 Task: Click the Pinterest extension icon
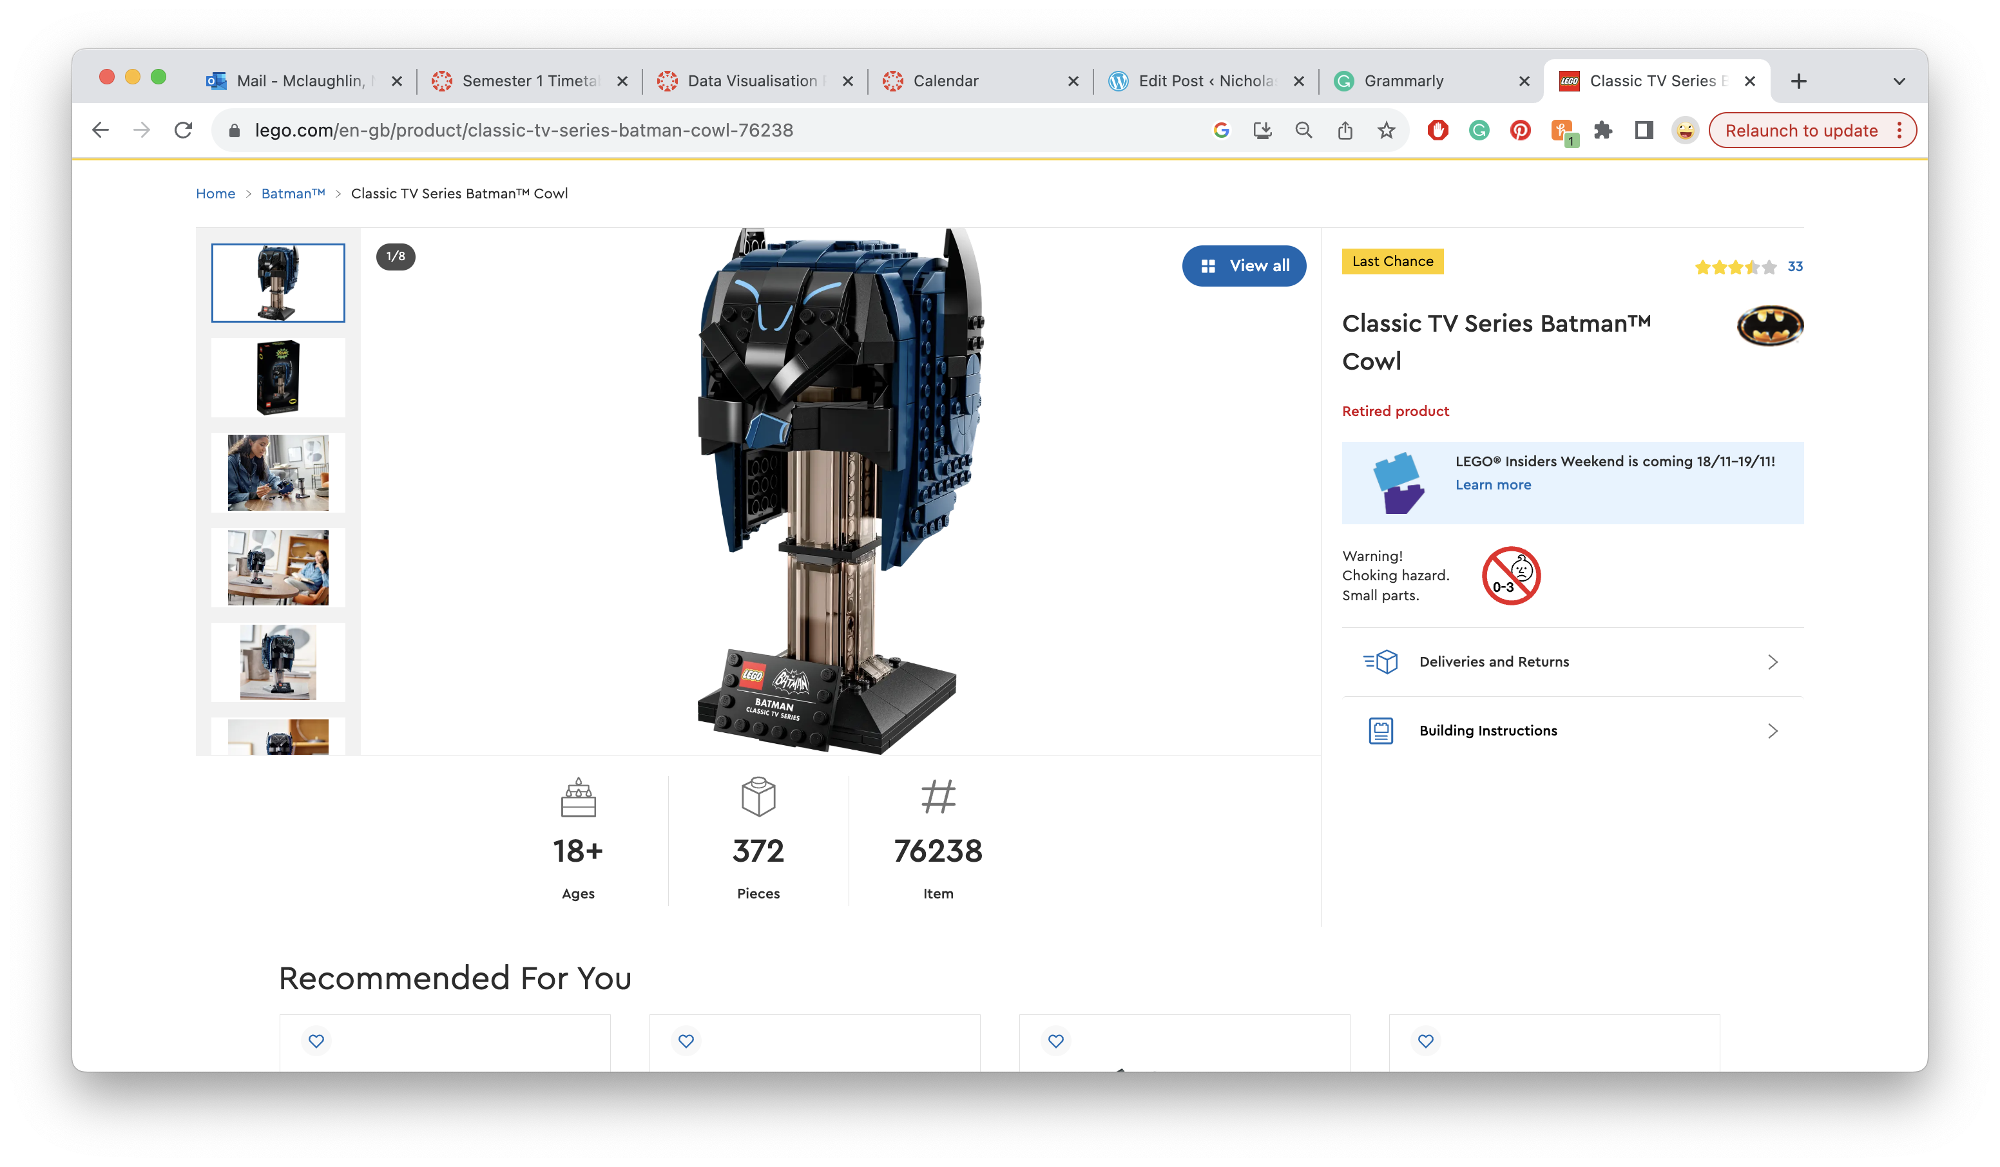point(1520,130)
